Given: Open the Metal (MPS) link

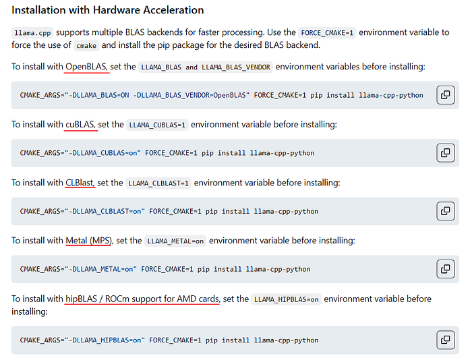Looking at the screenshot, I should click(88, 241).
